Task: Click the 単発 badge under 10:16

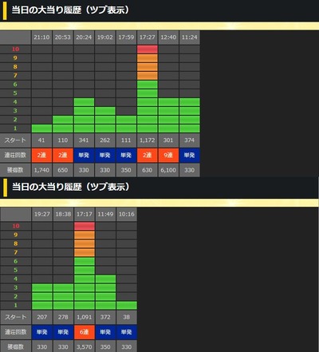Action: click(x=127, y=332)
